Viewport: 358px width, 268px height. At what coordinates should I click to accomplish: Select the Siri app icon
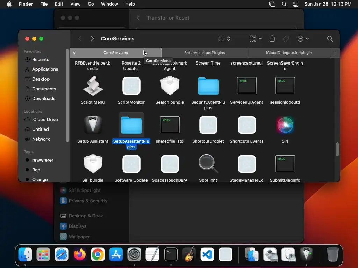pos(285,125)
